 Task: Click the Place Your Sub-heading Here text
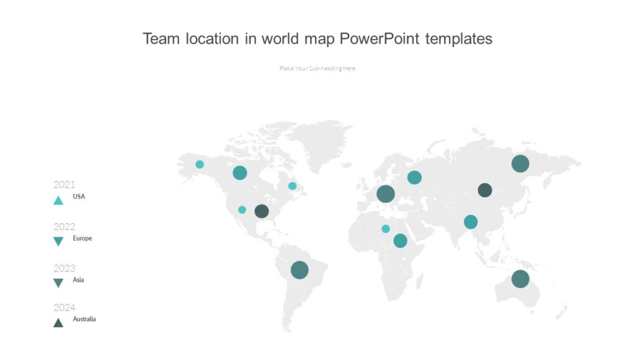317,68
